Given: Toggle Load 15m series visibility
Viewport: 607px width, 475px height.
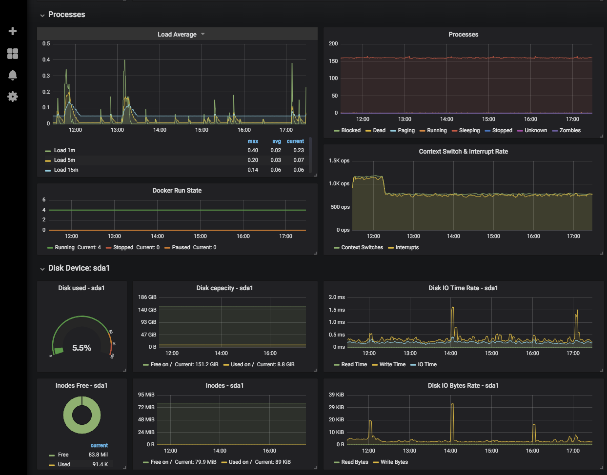Looking at the screenshot, I should pyautogui.click(x=66, y=170).
